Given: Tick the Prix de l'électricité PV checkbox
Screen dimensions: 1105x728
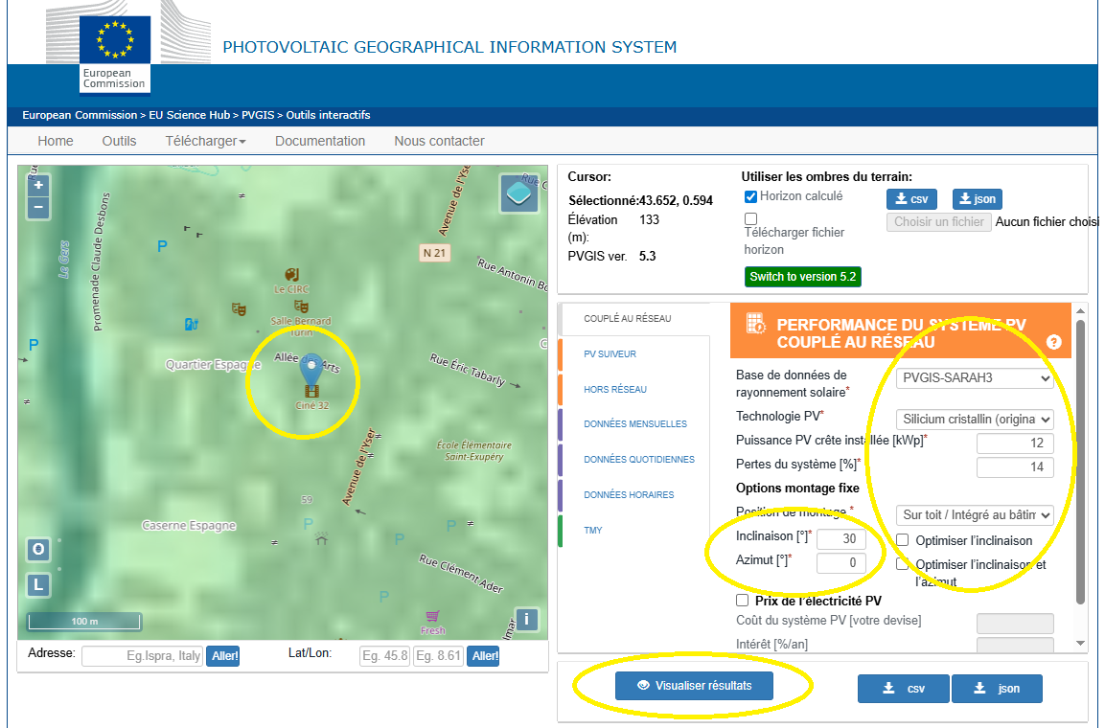Looking at the screenshot, I should (x=742, y=601).
